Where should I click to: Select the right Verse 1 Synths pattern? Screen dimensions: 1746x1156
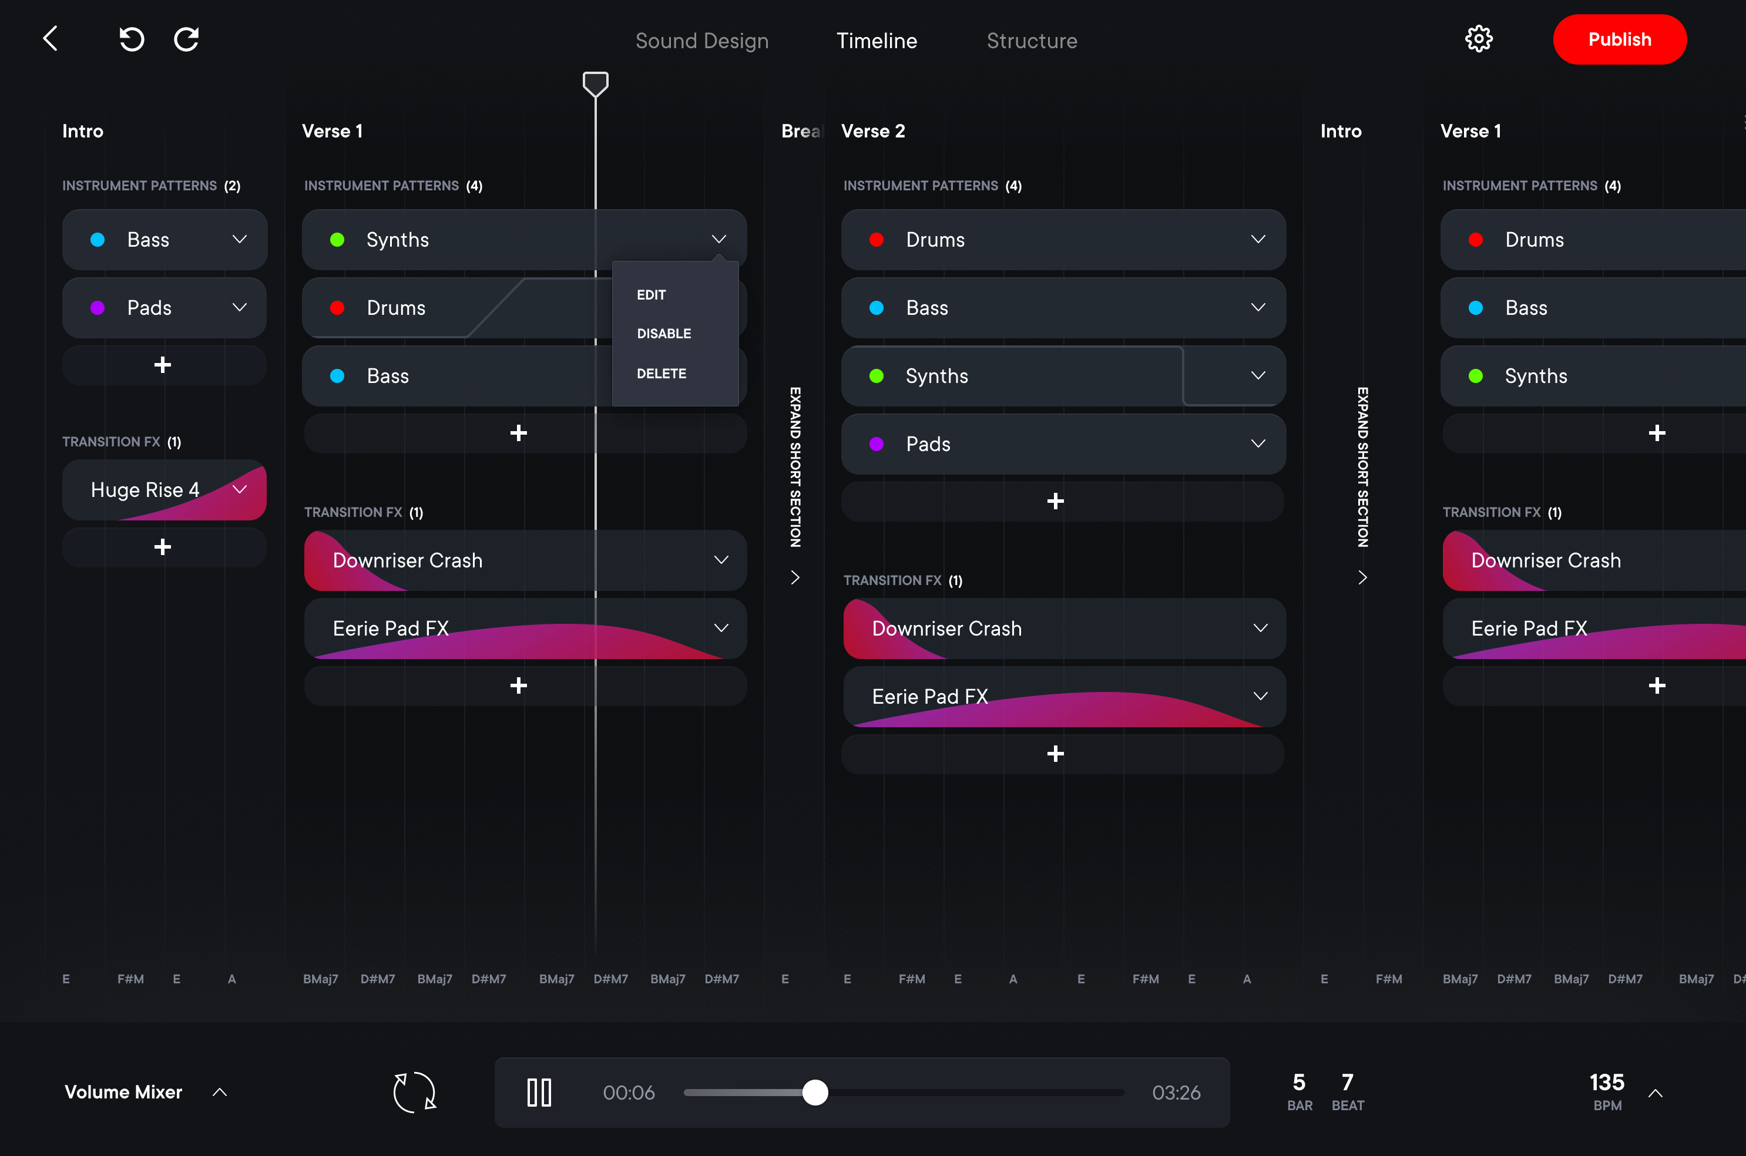tap(1593, 376)
